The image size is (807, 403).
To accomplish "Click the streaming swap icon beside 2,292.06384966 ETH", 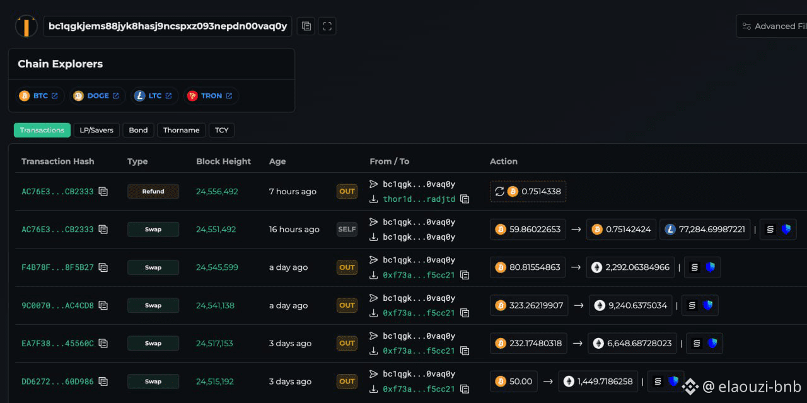I will click(x=694, y=267).
